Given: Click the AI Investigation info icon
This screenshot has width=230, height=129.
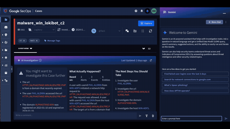Looking at the screenshot, I should [40, 60].
